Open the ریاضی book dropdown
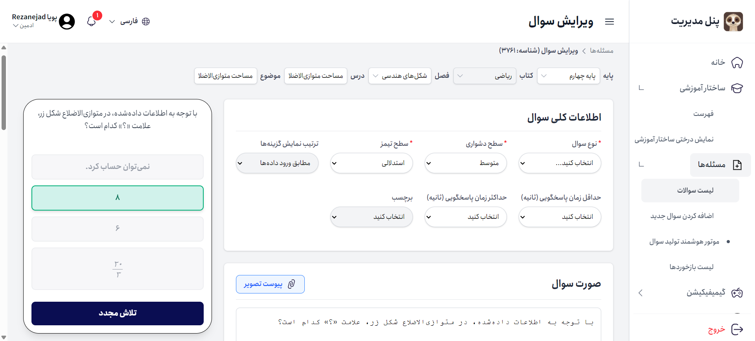 point(484,76)
